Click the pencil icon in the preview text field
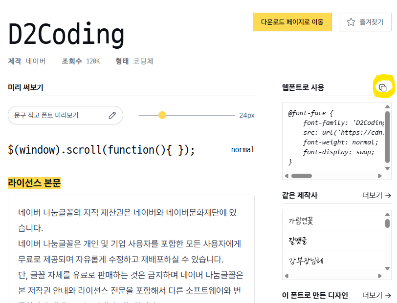 click(x=112, y=115)
